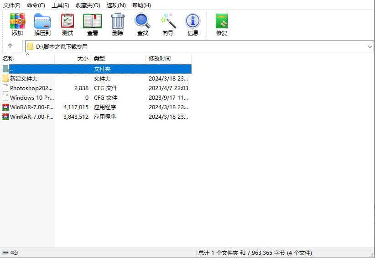Launch the 向导 (Wizard) wand icon
Viewport: 375px width, 258px height.
coord(168,21)
